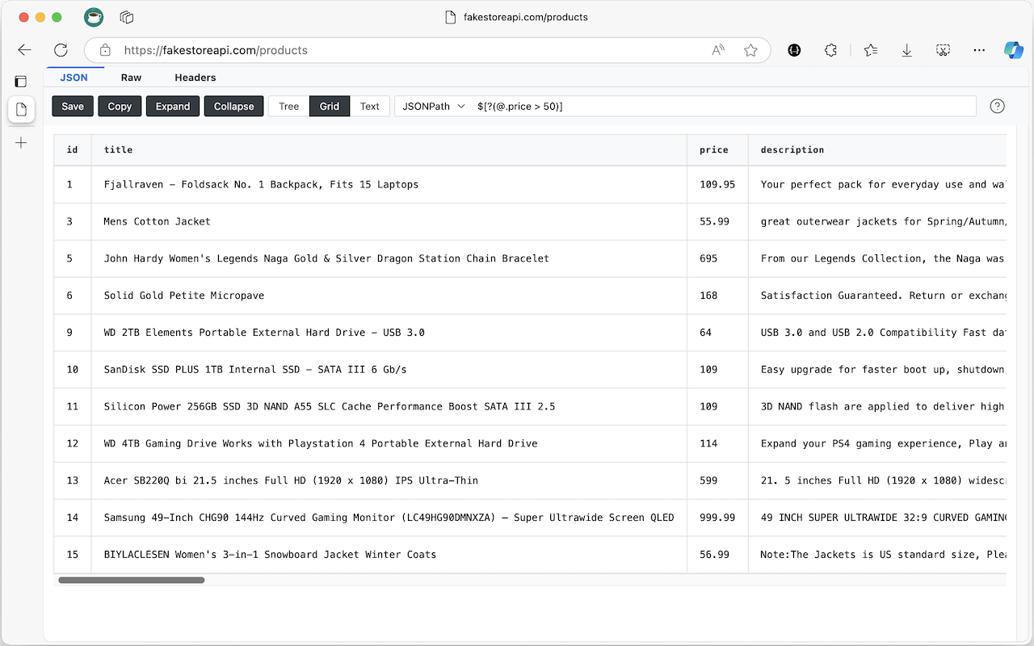Screen dimensions: 1034x646
Task: Click the address bar URL
Action: point(216,50)
